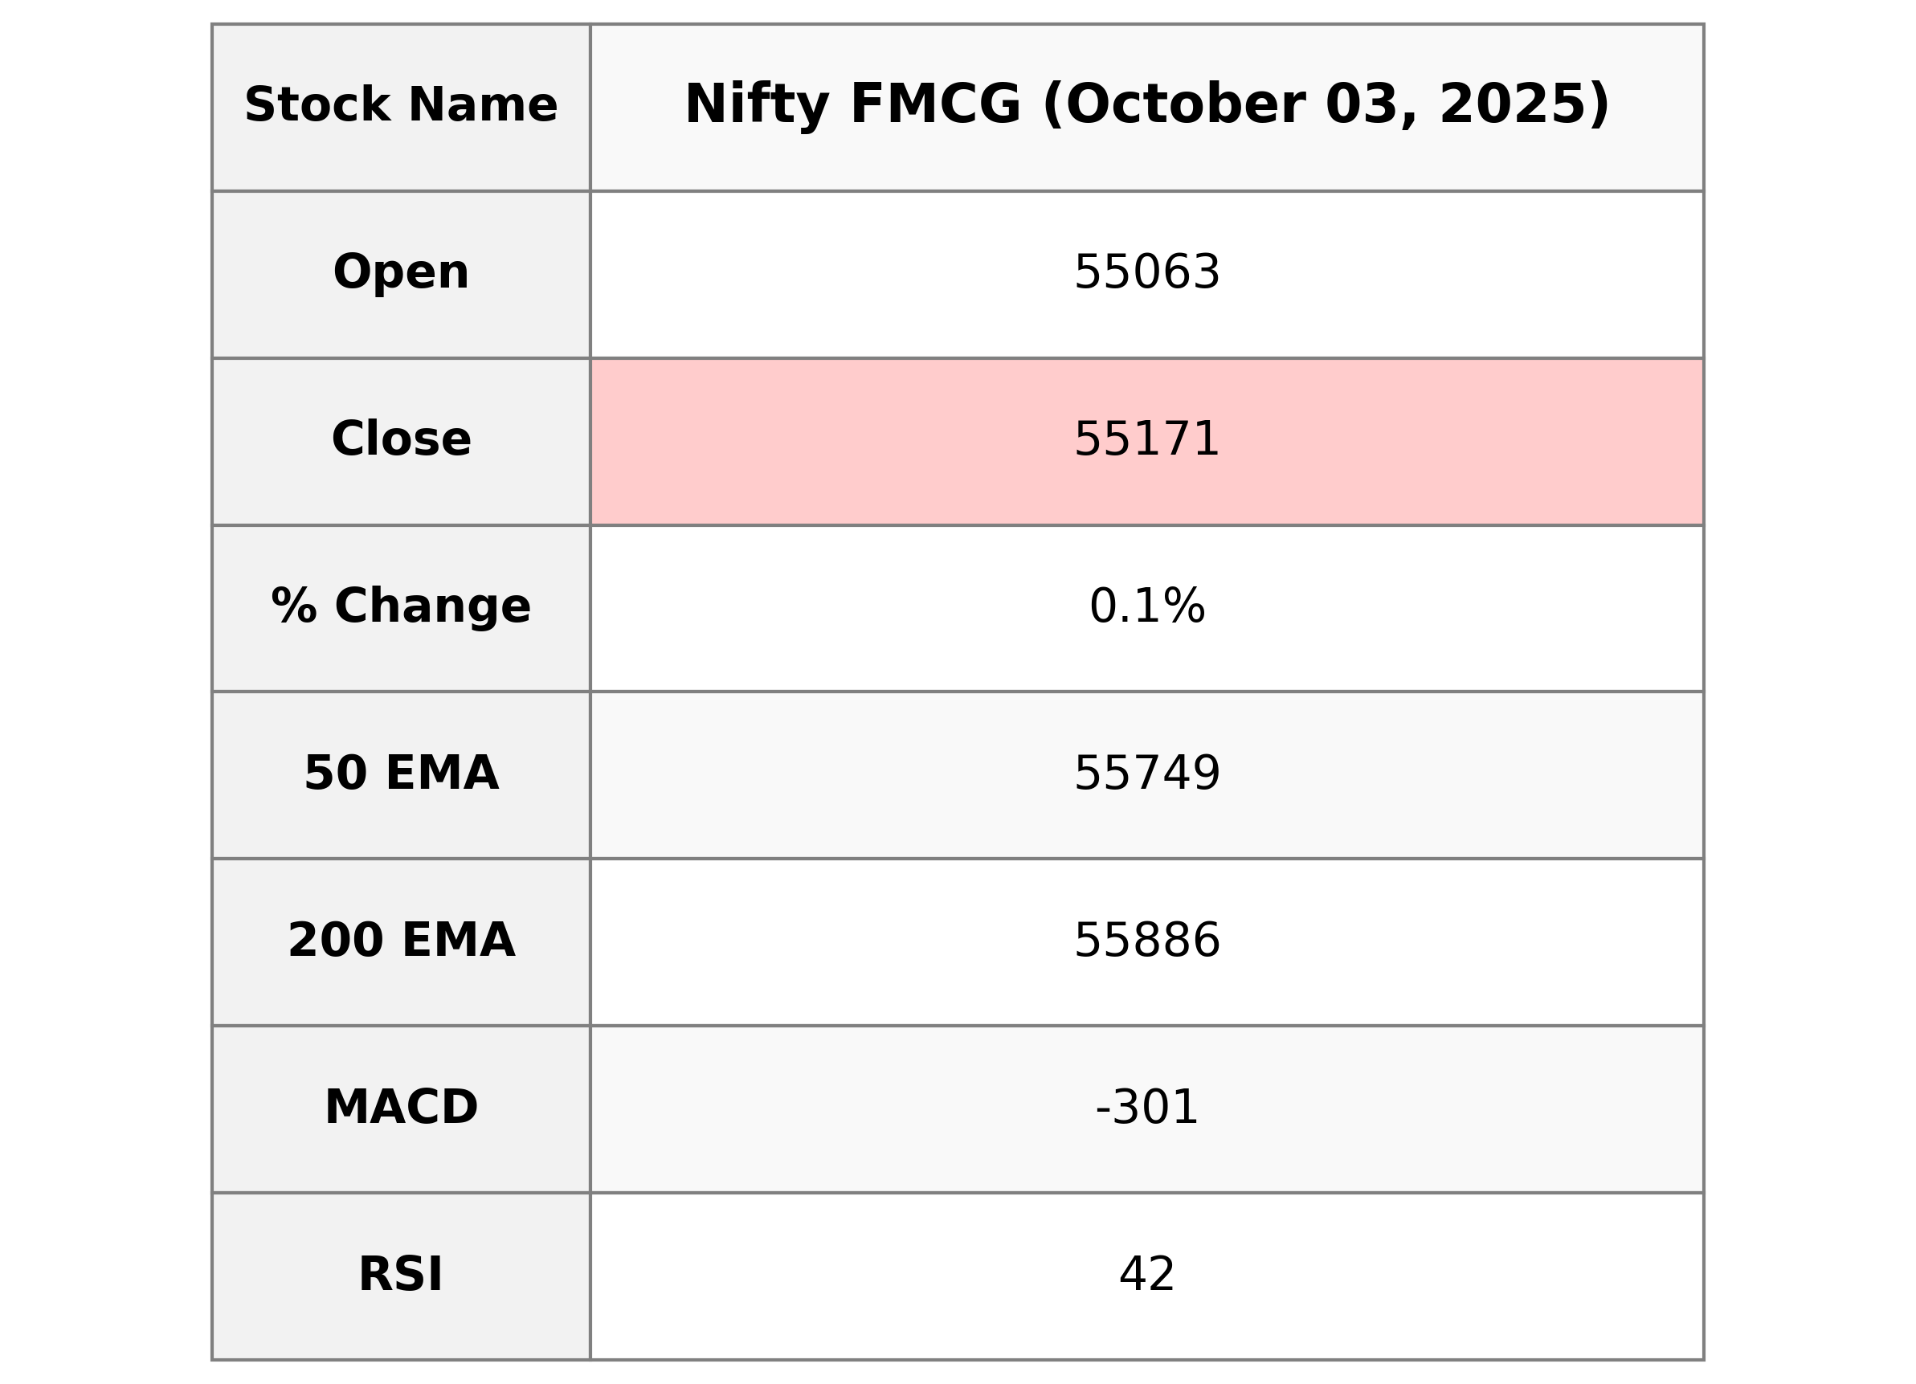Select the 50 EMA row label
The width and height of the screenshot is (1916, 1384).
pos(400,774)
